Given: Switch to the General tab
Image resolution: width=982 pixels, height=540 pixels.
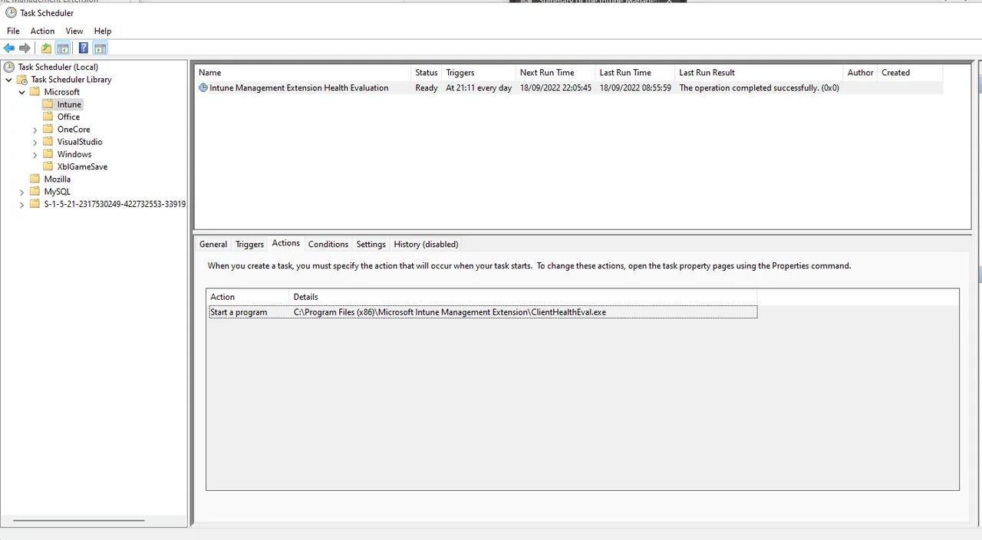Looking at the screenshot, I should pos(213,244).
